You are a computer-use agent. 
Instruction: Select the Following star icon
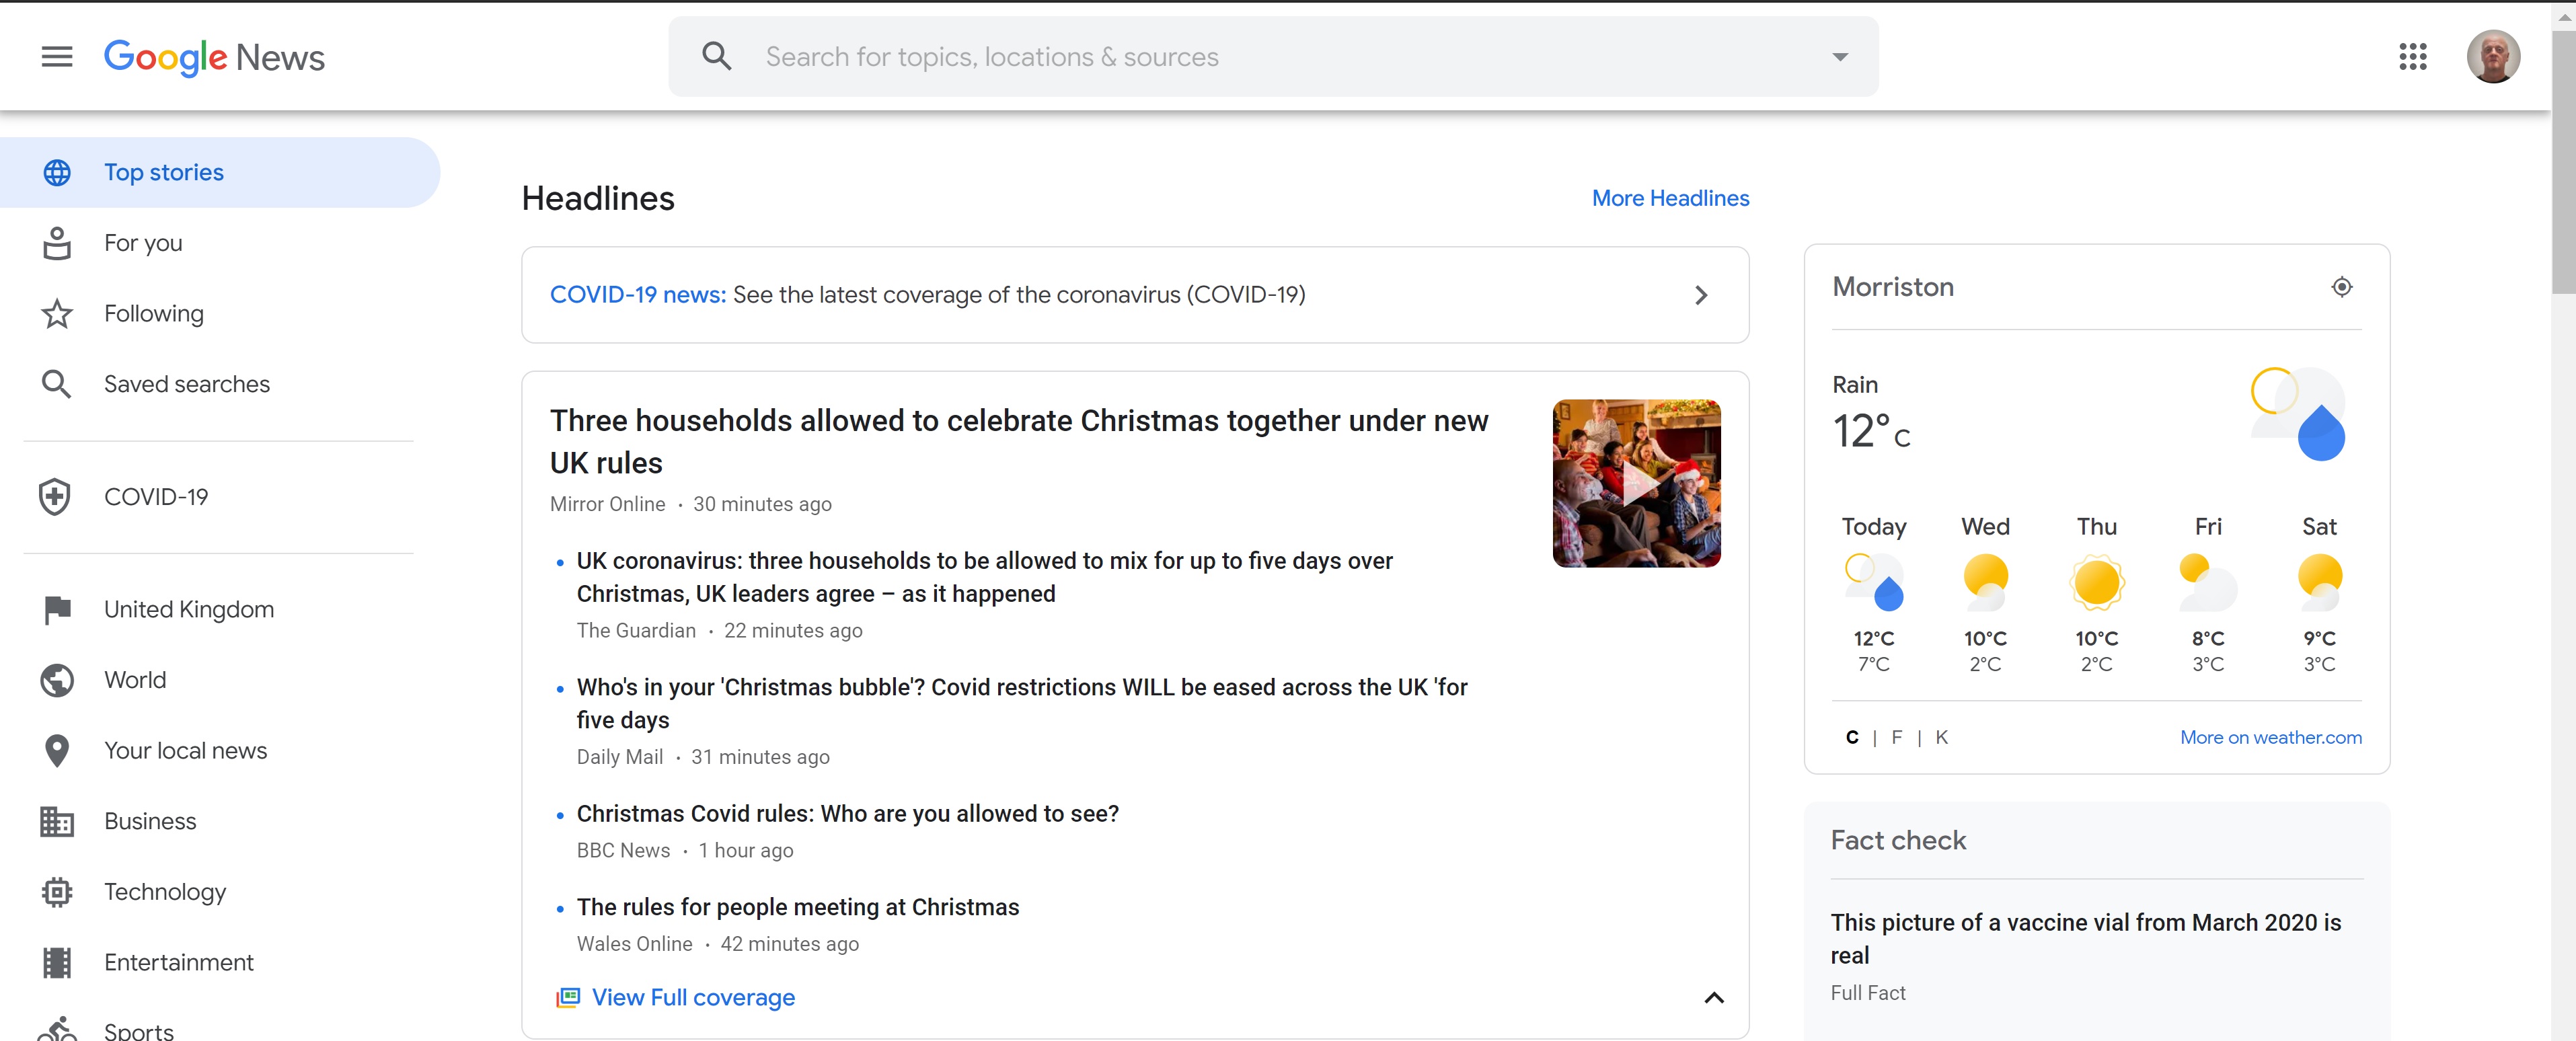pos(56,314)
